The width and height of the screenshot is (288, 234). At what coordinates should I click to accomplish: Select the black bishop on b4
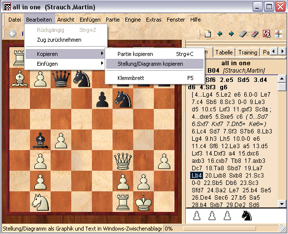point(40,140)
